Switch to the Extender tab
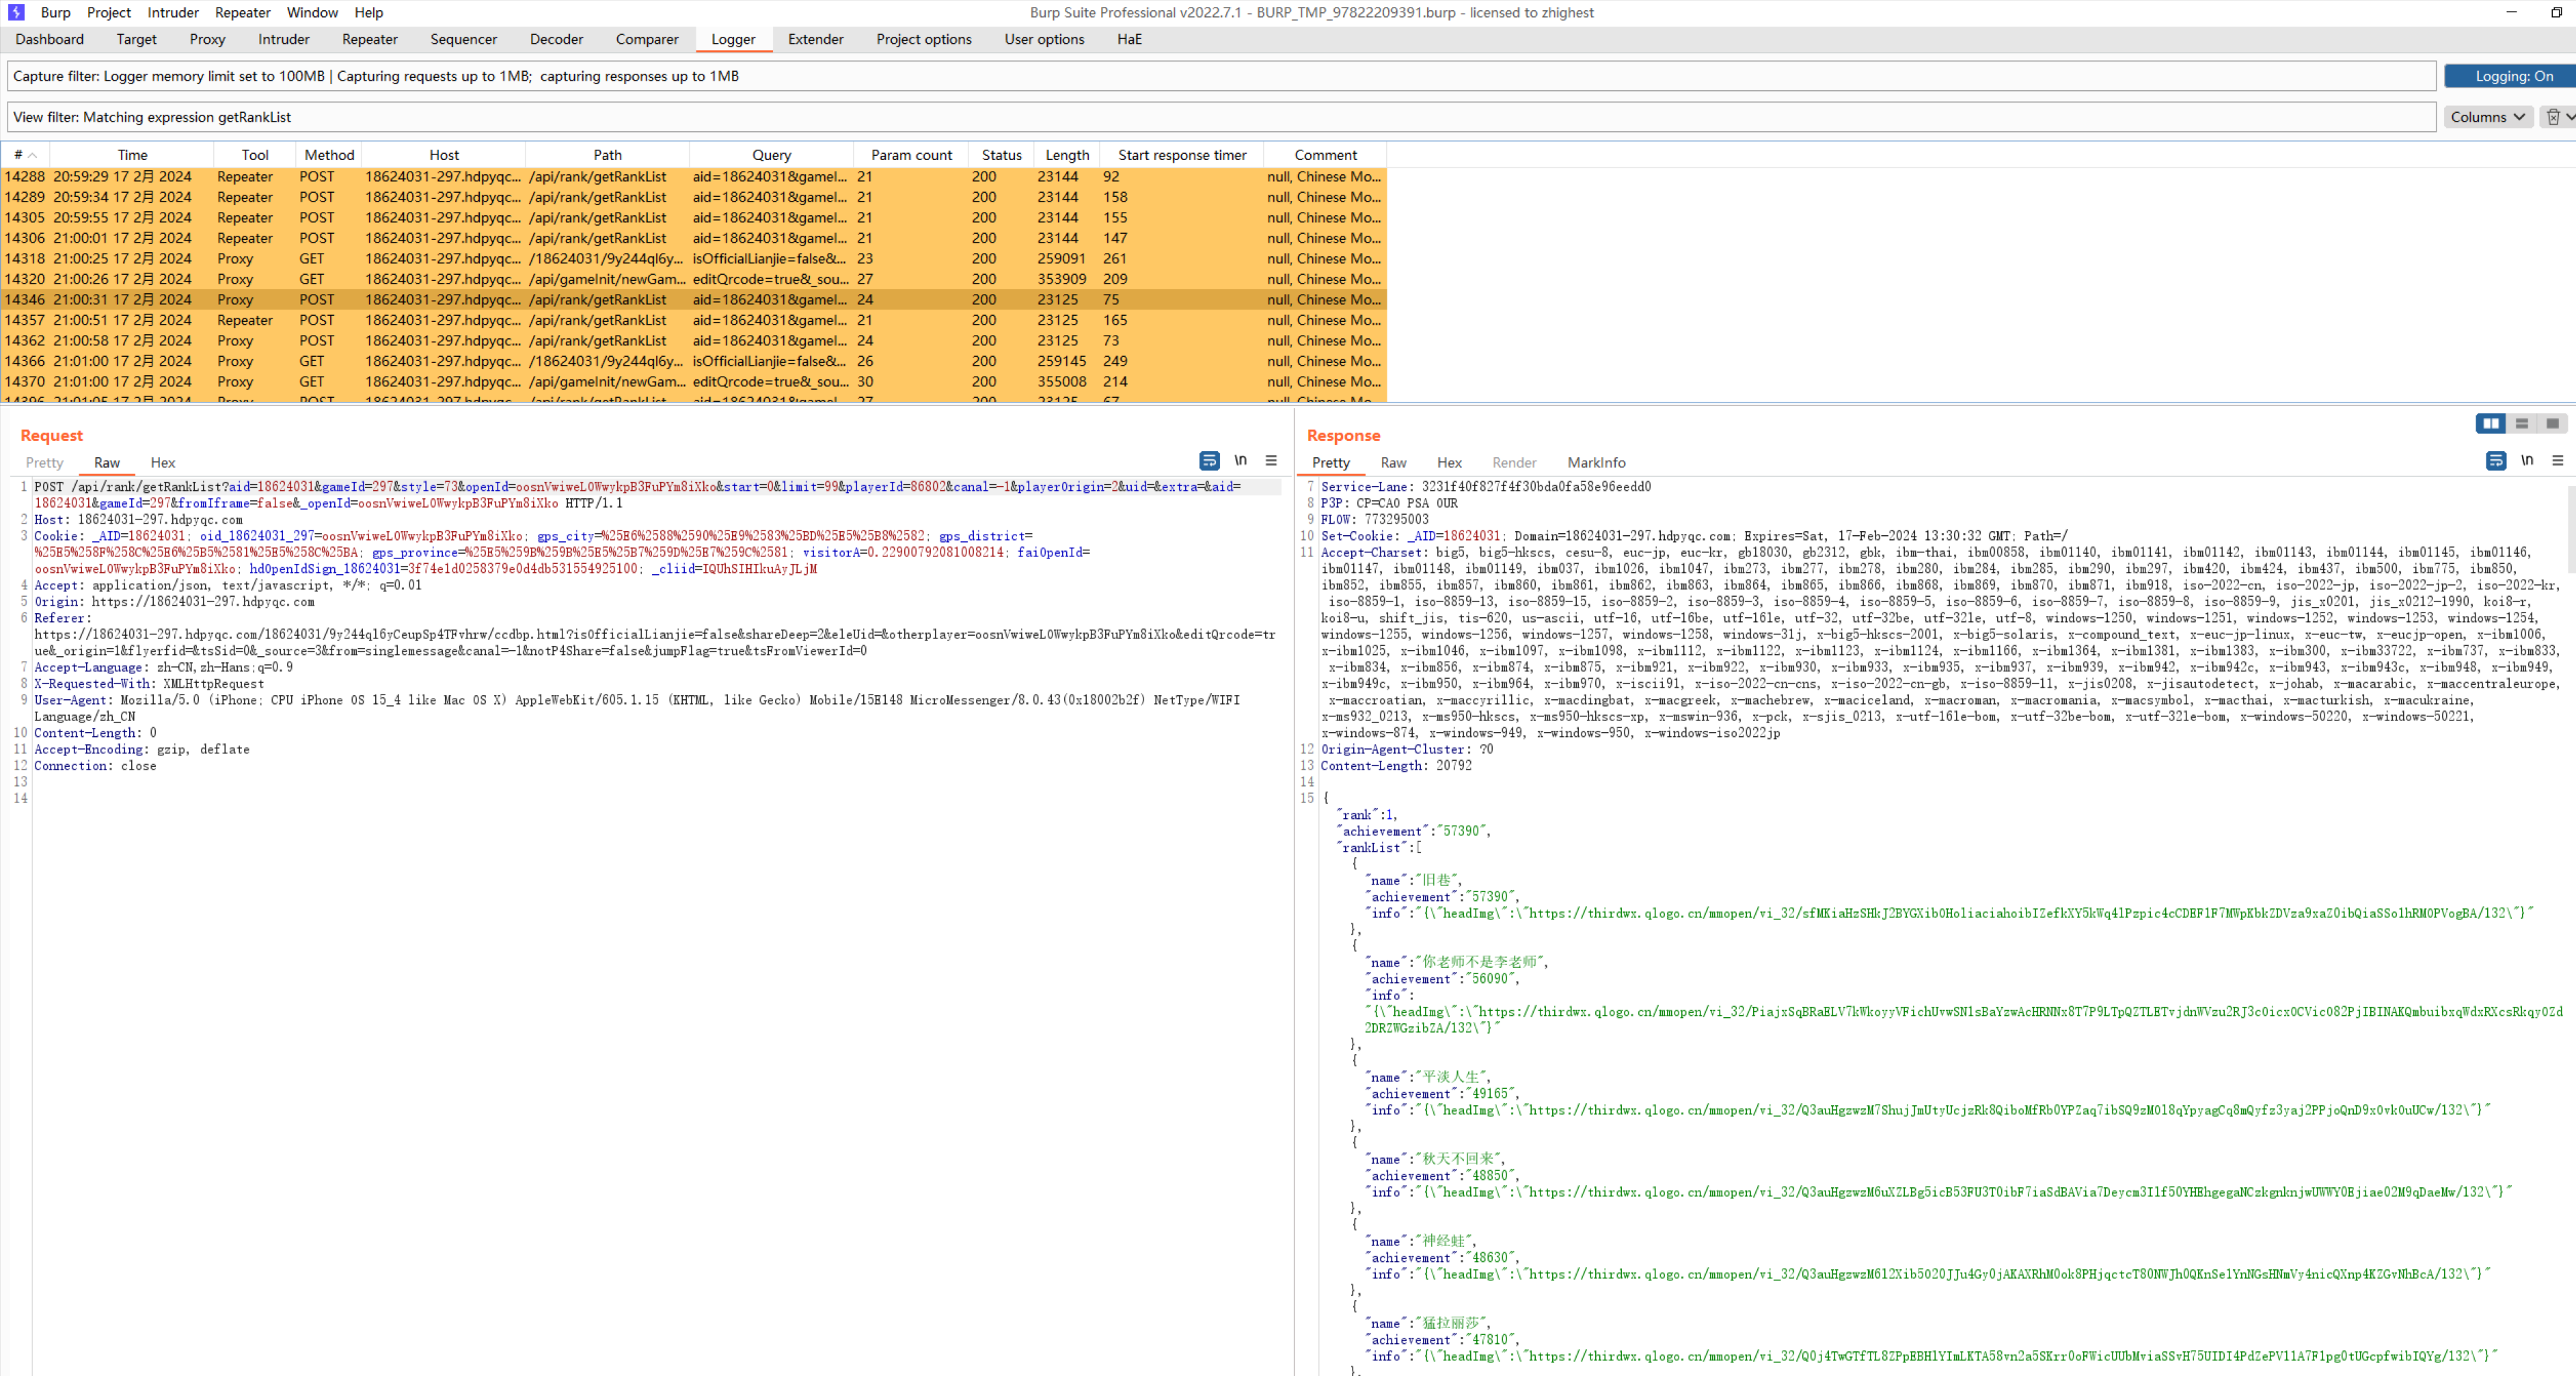The image size is (2576, 1376). point(815,39)
